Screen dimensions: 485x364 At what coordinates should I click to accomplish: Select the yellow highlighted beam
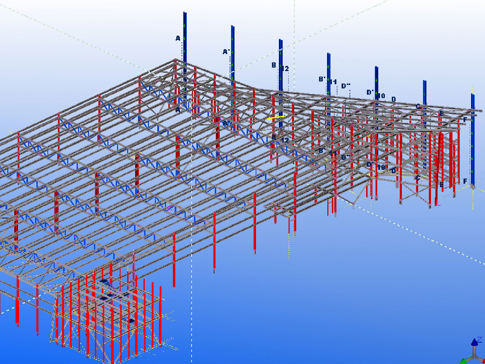(277, 117)
